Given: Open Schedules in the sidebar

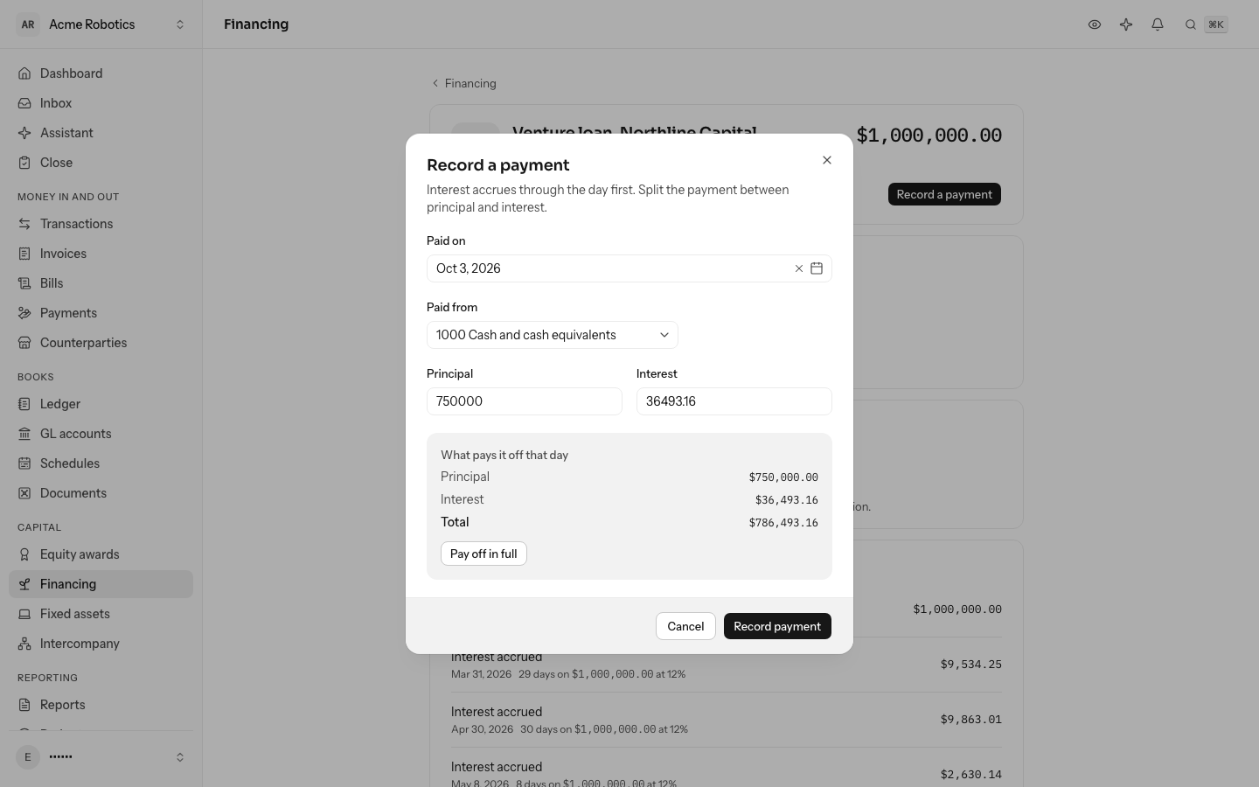Looking at the screenshot, I should click(101, 463).
